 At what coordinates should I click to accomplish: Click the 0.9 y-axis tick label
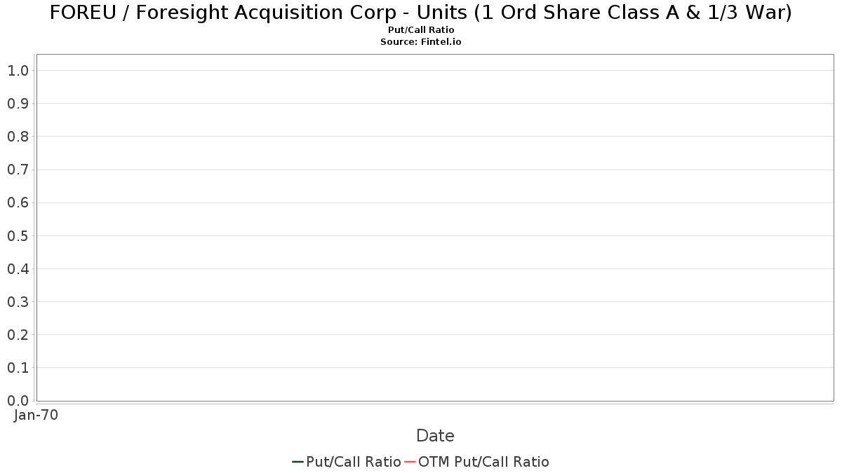pyautogui.click(x=18, y=104)
